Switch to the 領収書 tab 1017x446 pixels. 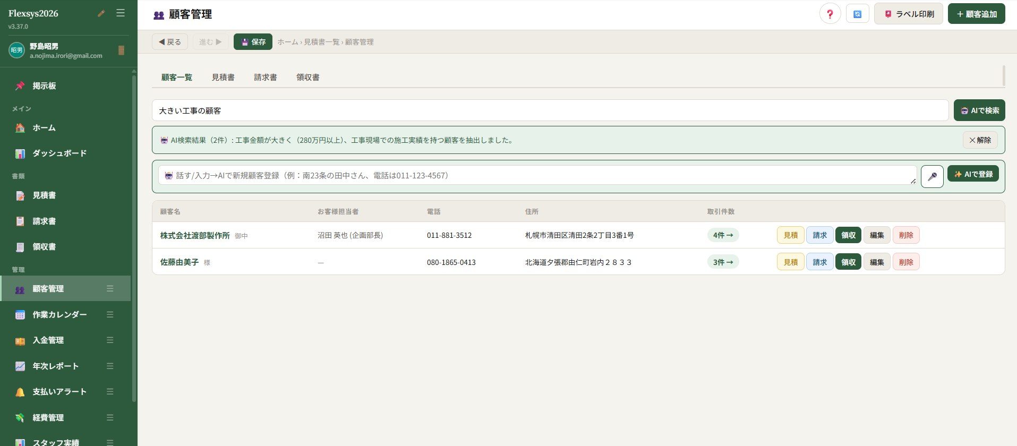(308, 77)
